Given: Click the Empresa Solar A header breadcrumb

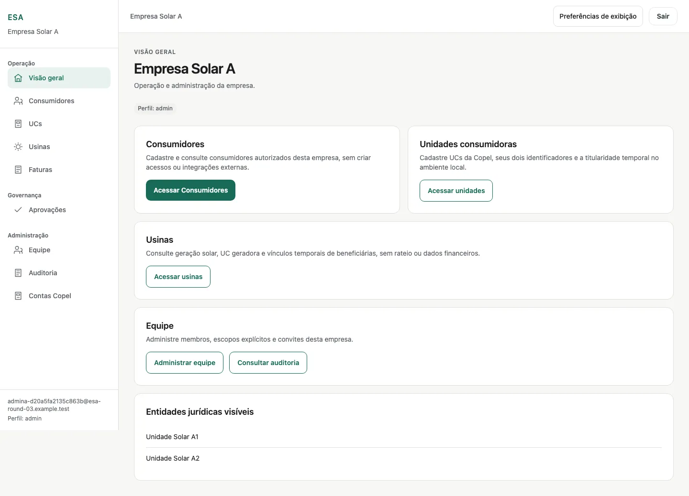Looking at the screenshot, I should coord(156,16).
